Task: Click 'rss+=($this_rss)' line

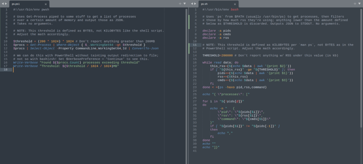Action: [233, 77]
